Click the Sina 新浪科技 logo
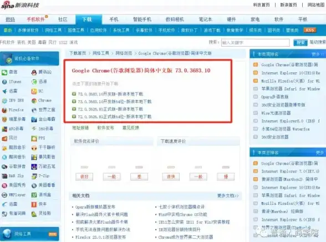This screenshot has height=242, width=326. [x=20, y=5]
